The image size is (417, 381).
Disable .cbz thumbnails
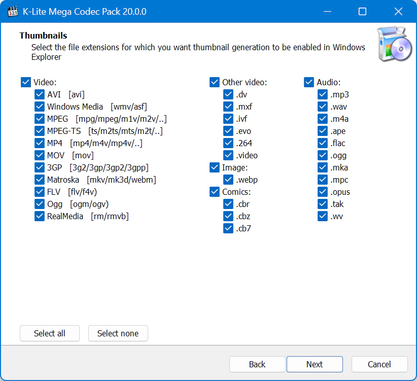tap(228, 216)
